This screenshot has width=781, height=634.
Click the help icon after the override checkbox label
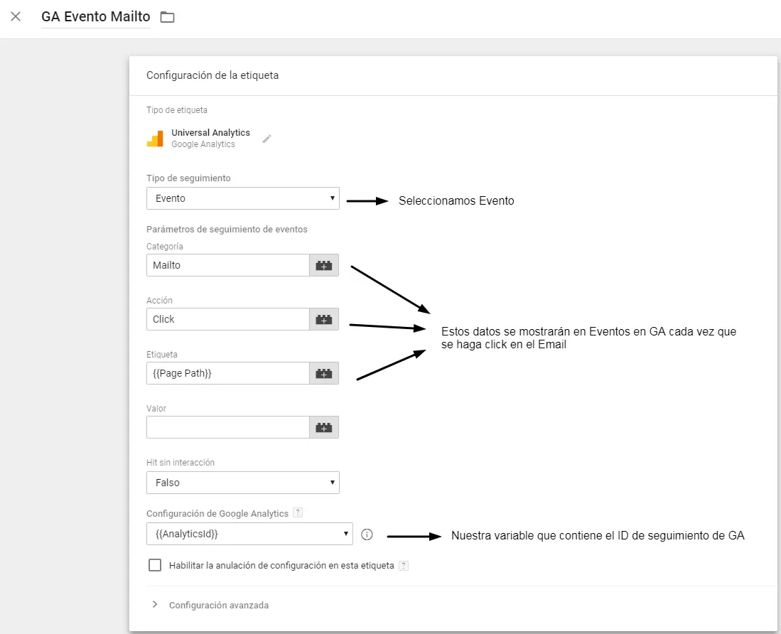tap(404, 566)
